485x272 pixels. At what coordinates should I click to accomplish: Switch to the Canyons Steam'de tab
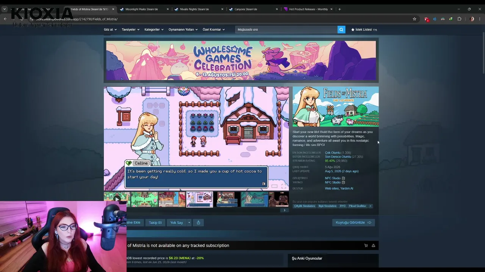coord(246,9)
